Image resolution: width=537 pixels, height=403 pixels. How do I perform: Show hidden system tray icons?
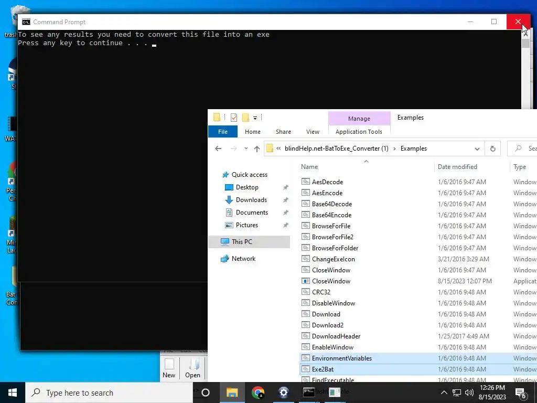pos(444,393)
